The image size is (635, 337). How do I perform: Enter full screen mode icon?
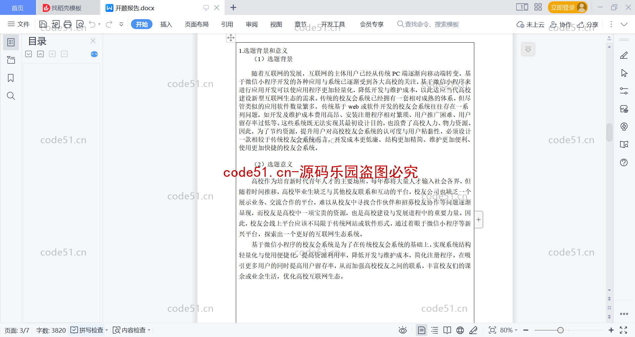tap(623, 330)
